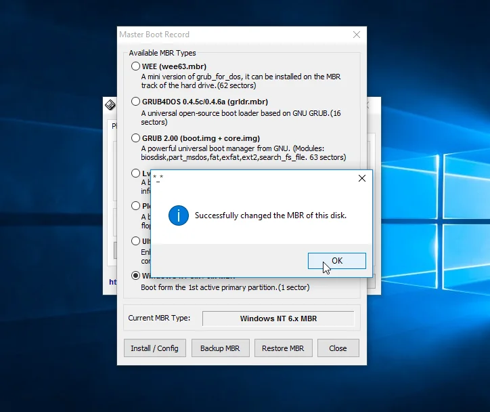Click the 'A universal open-source boot loader' description
The height and width of the screenshot is (412, 490).
241,117
